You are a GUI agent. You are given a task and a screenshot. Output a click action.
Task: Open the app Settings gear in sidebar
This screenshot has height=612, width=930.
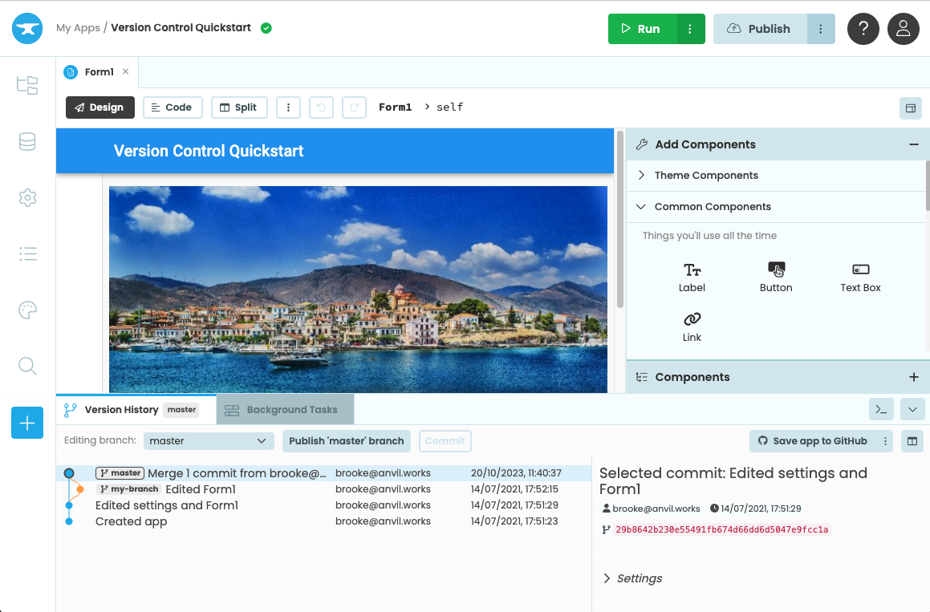[27, 197]
